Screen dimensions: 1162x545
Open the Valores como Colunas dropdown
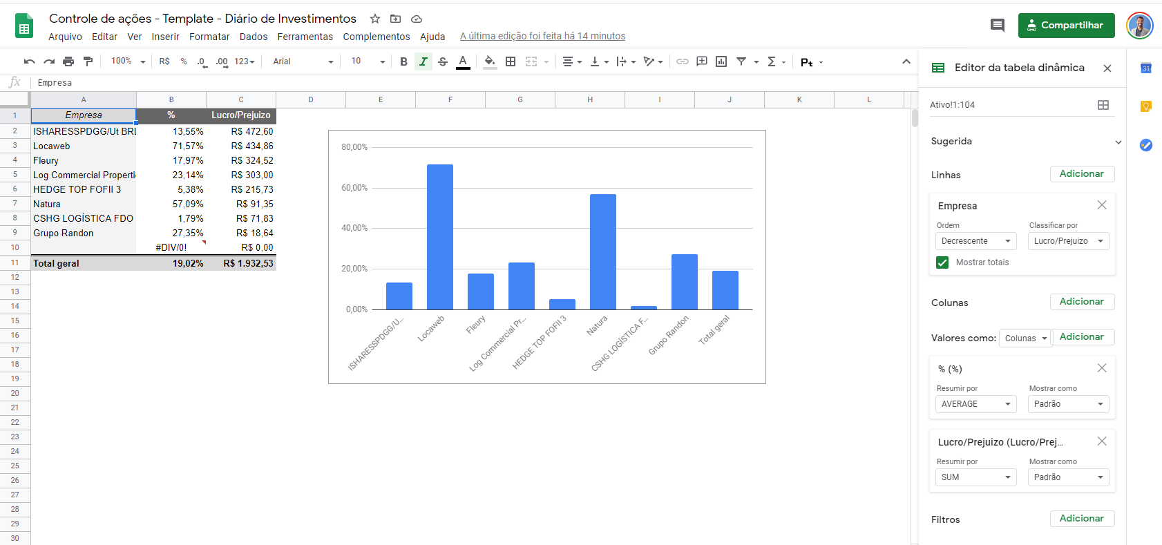1025,338
